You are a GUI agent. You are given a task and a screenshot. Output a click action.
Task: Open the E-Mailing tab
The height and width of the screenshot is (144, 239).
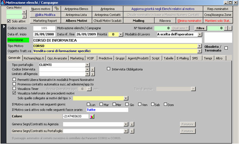tap(183, 58)
